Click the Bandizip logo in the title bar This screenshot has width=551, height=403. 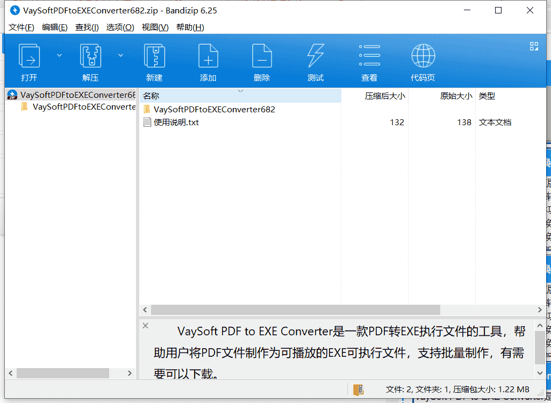click(x=15, y=11)
